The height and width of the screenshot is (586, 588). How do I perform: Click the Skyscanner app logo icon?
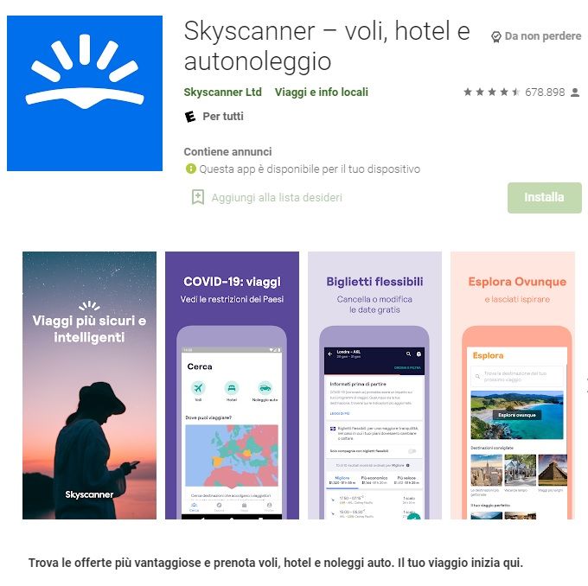pyautogui.click(x=85, y=93)
